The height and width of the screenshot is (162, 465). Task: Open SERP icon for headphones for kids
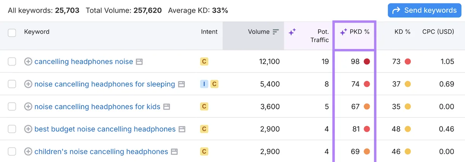coord(167,107)
